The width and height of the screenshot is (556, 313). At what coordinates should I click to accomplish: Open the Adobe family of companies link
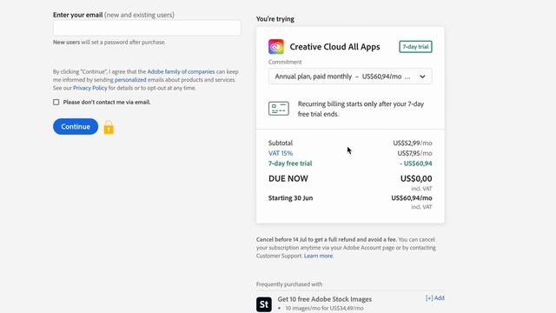coord(181,71)
